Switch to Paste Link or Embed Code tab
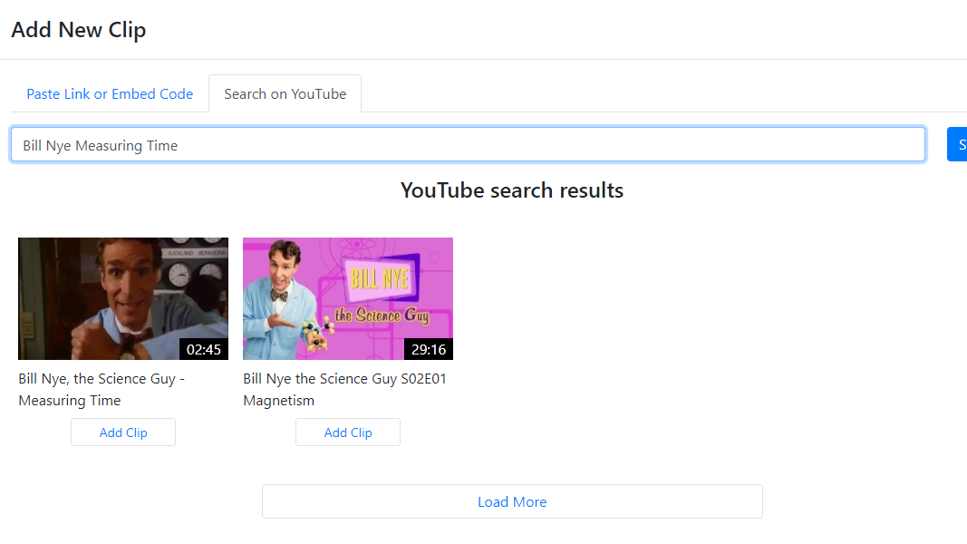This screenshot has width=967, height=544. (x=110, y=93)
